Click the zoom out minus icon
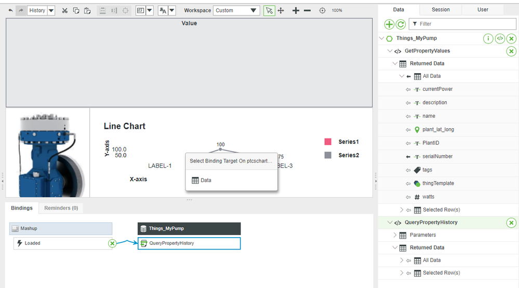The image size is (519, 288). pos(308,10)
